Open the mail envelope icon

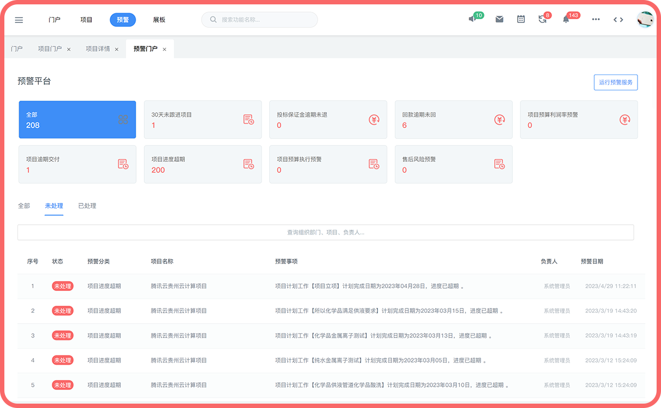(499, 19)
